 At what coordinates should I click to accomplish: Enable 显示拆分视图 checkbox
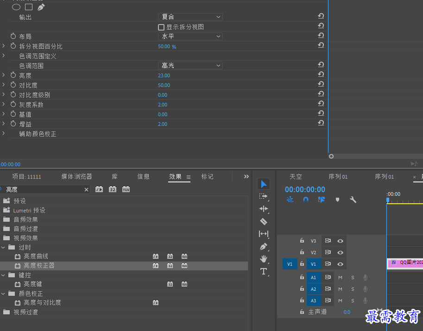click(x=161, y=27)
